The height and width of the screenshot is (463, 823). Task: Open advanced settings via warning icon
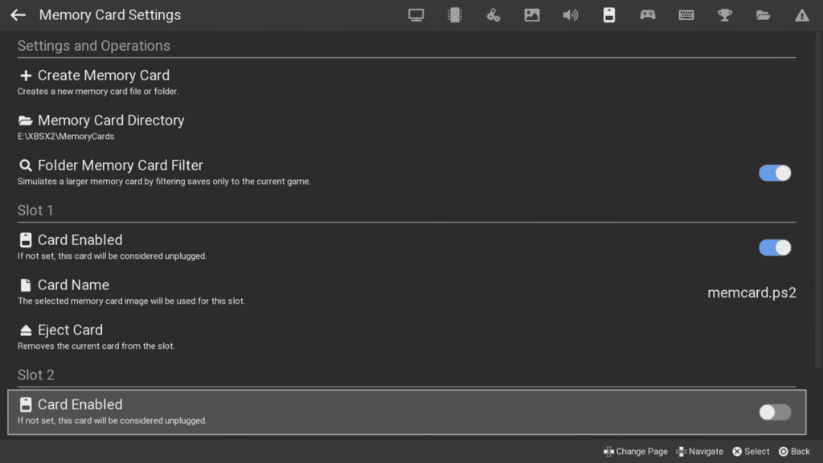tap(801, 14)
